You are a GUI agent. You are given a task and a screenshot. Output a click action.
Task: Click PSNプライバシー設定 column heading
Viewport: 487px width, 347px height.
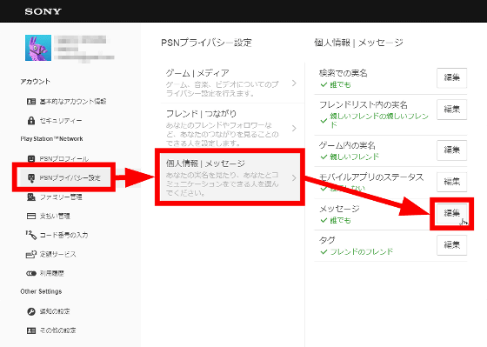[207, 43]
